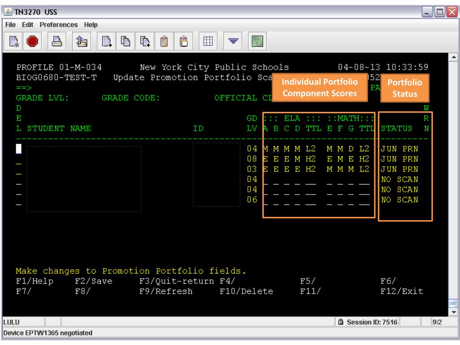The height and width of the screenshot is (345, 460).
Task: Open the Edit menu
Action: [27, 25]
